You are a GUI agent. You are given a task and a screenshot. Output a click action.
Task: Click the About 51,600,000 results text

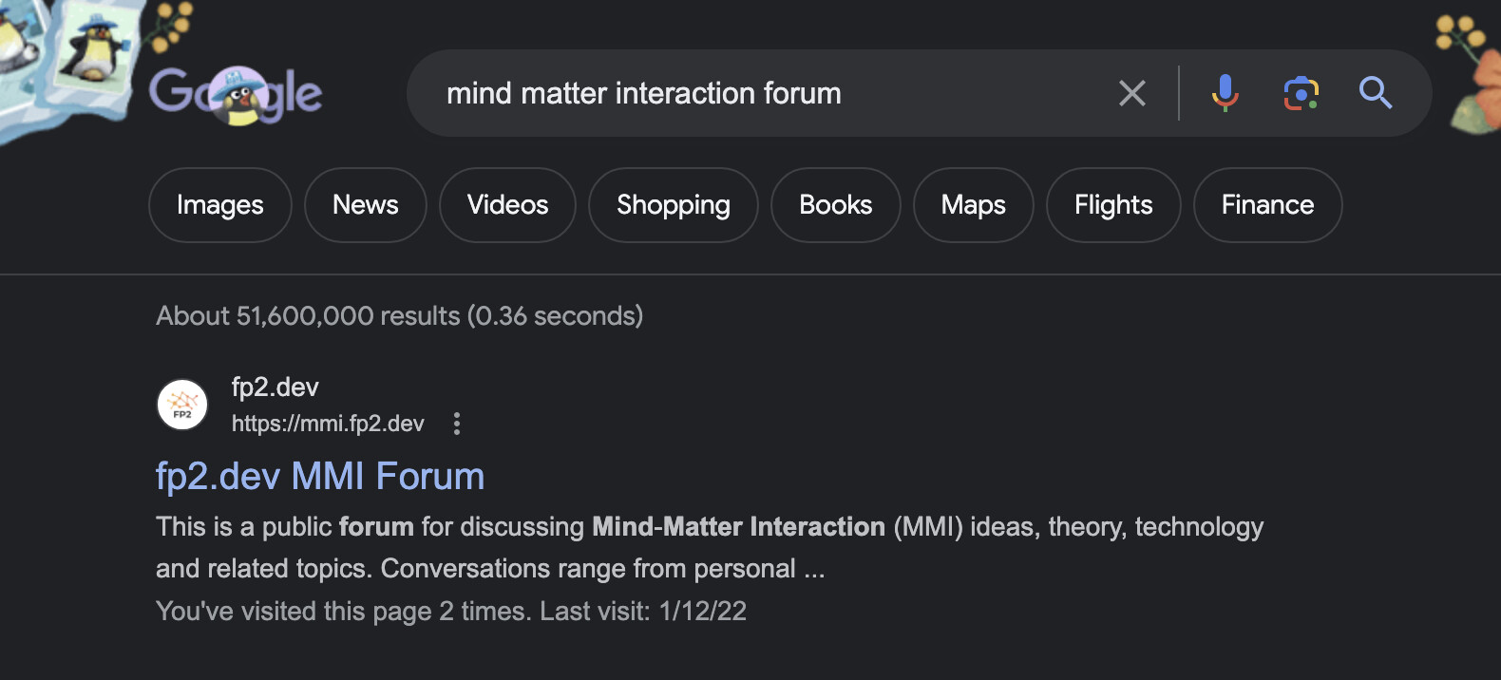400,316
